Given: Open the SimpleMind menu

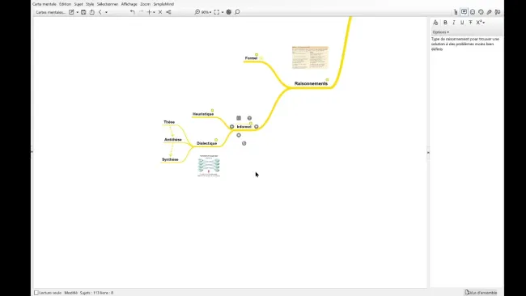Looking at the screenshot, I should [x=163, y=4].
